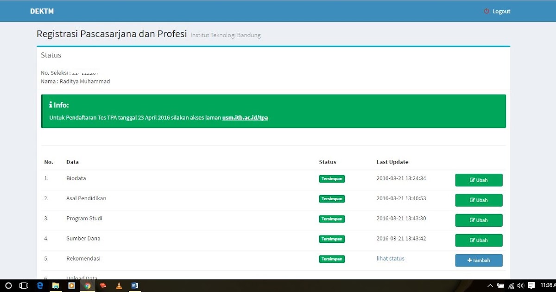Screen dimensions: 556x292
Task: Open File Explorer from the taskbar
Action: pyautogui.click(x=56, y=286)
